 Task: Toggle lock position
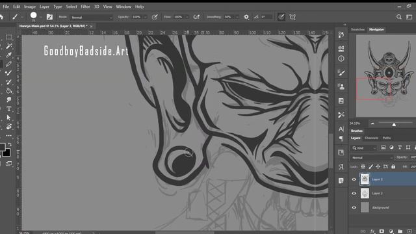pyautogui.click(x=378, y=166)
